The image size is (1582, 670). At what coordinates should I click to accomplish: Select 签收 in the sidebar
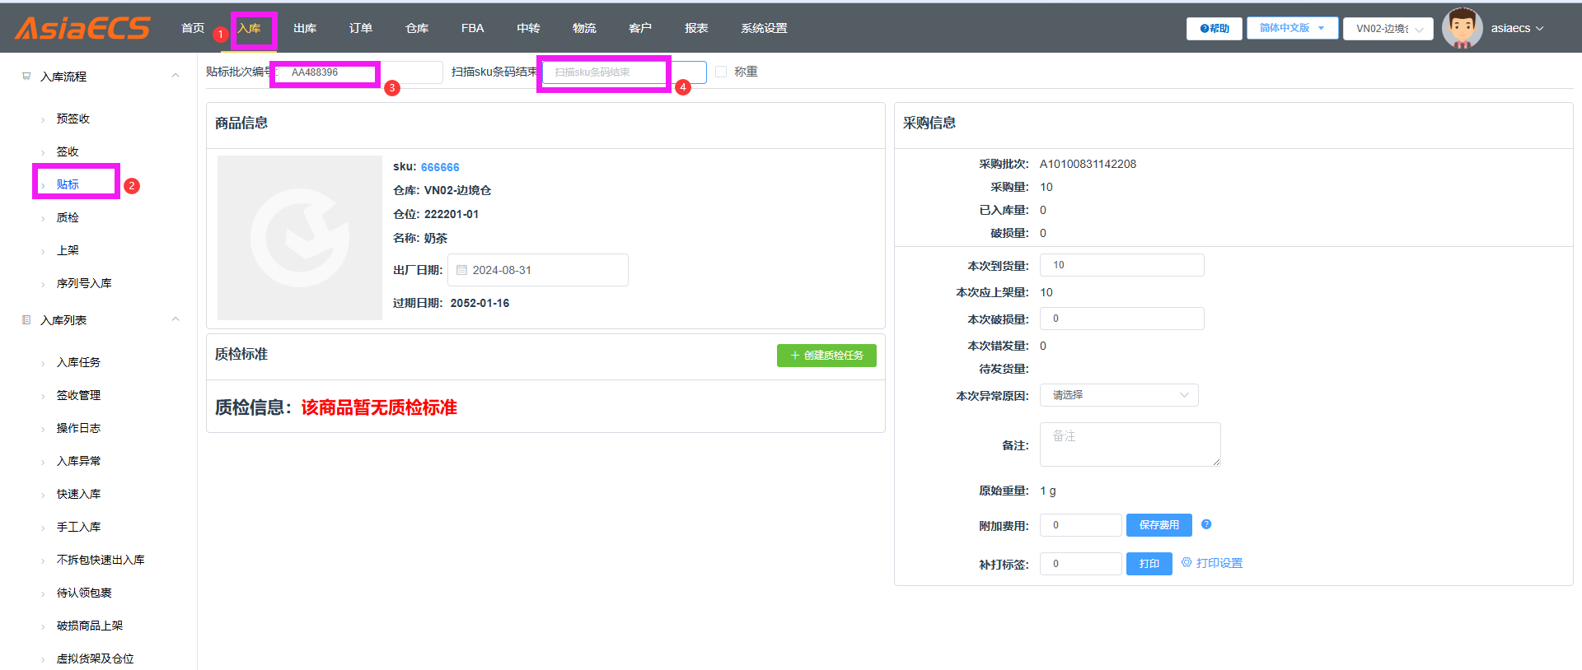pos(68,151)
